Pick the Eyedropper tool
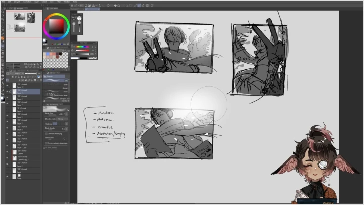This screenshot has height=205, width=364. [x=2, y=34]
